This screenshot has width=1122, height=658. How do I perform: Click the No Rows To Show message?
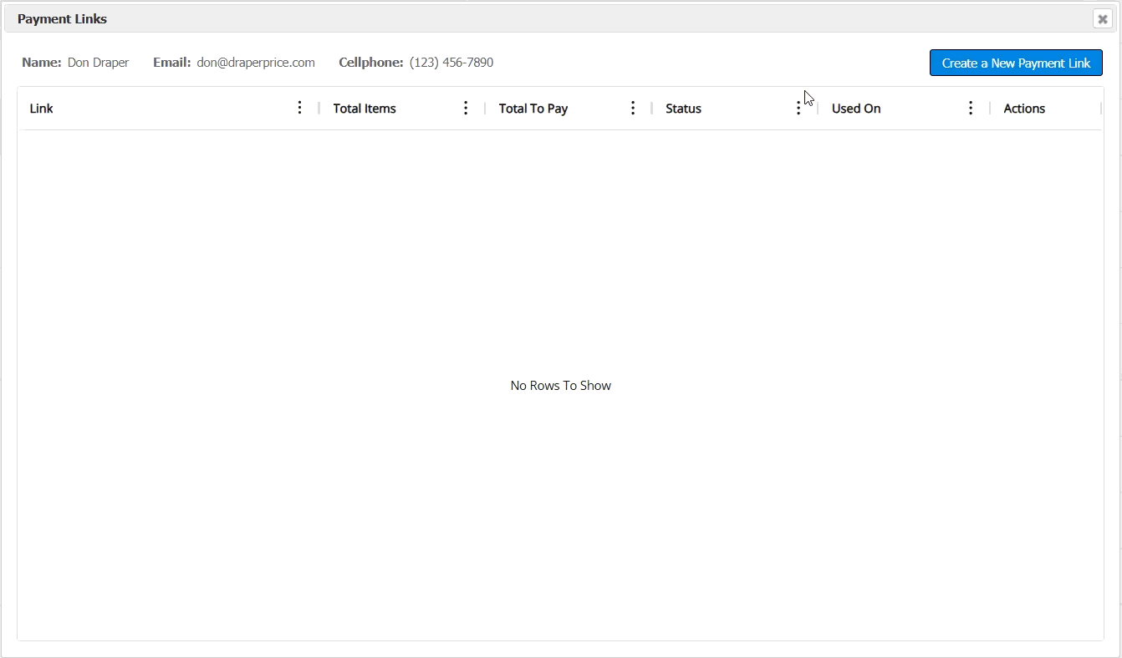tap(561, 386)
